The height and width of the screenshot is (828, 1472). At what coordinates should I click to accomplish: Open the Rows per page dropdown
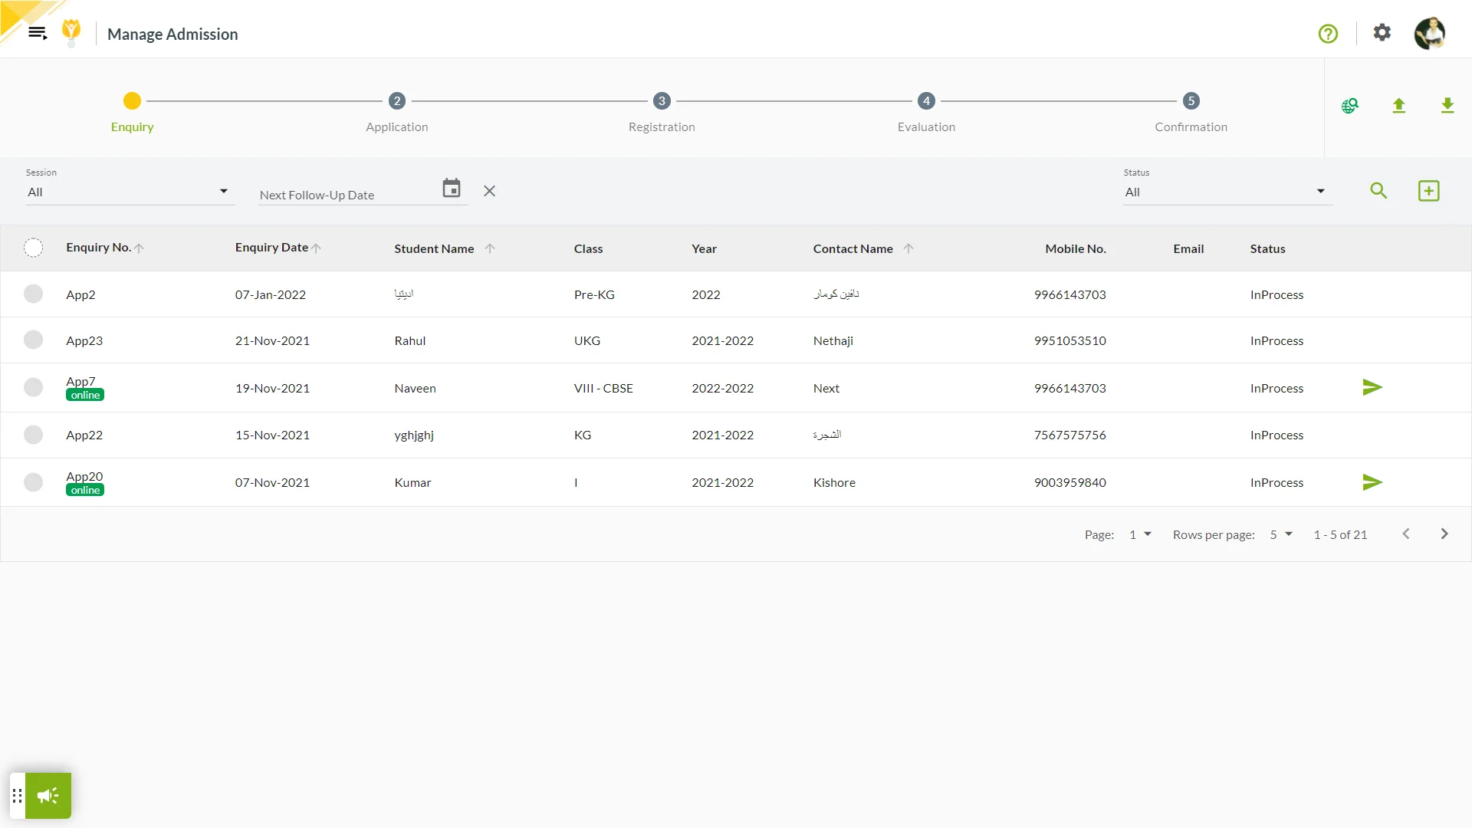click(1281, 535)
